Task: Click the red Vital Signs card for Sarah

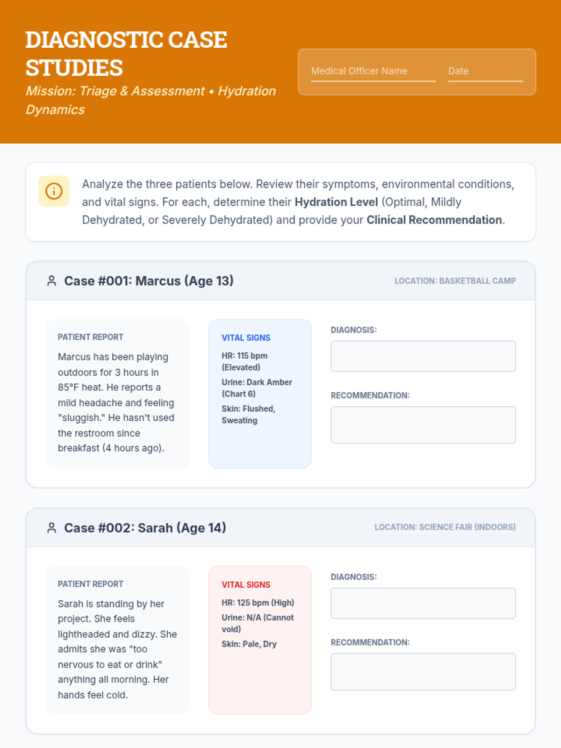Action: coord(259,640)
